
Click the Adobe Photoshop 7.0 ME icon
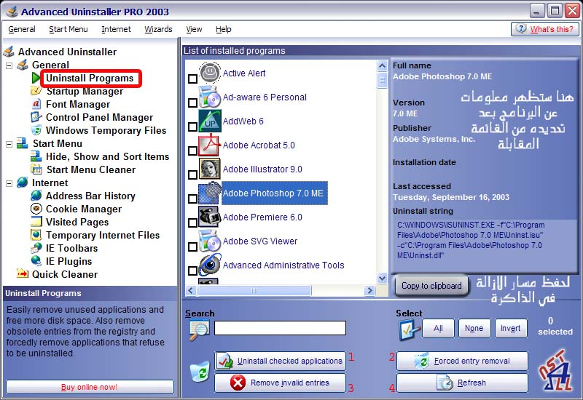point(210,193)
